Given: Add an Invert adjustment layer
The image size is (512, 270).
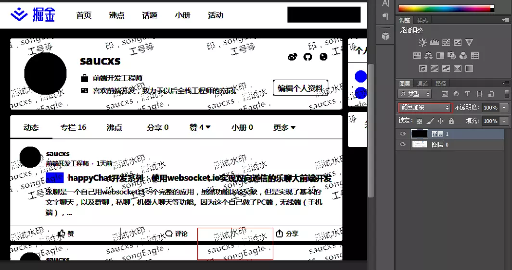Looking at the screenshot, I should (x=423, y=69).
